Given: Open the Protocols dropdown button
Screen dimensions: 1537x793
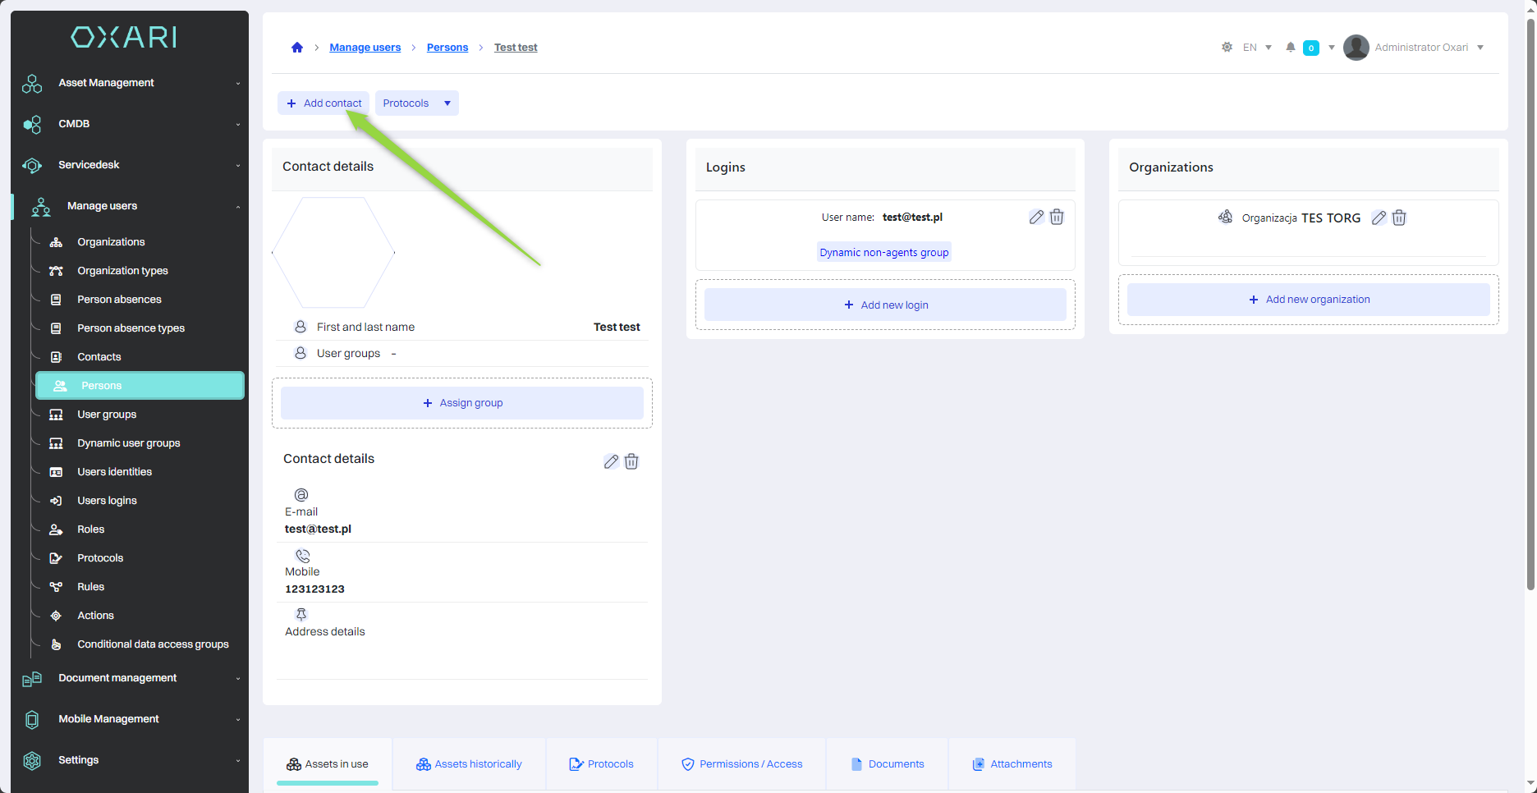Looking at the screenshot, I should coord(416,103).
